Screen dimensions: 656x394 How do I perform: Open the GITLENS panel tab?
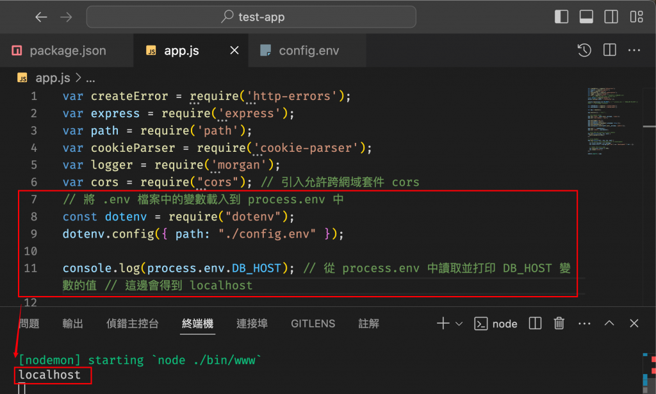(x=313, y=324)
